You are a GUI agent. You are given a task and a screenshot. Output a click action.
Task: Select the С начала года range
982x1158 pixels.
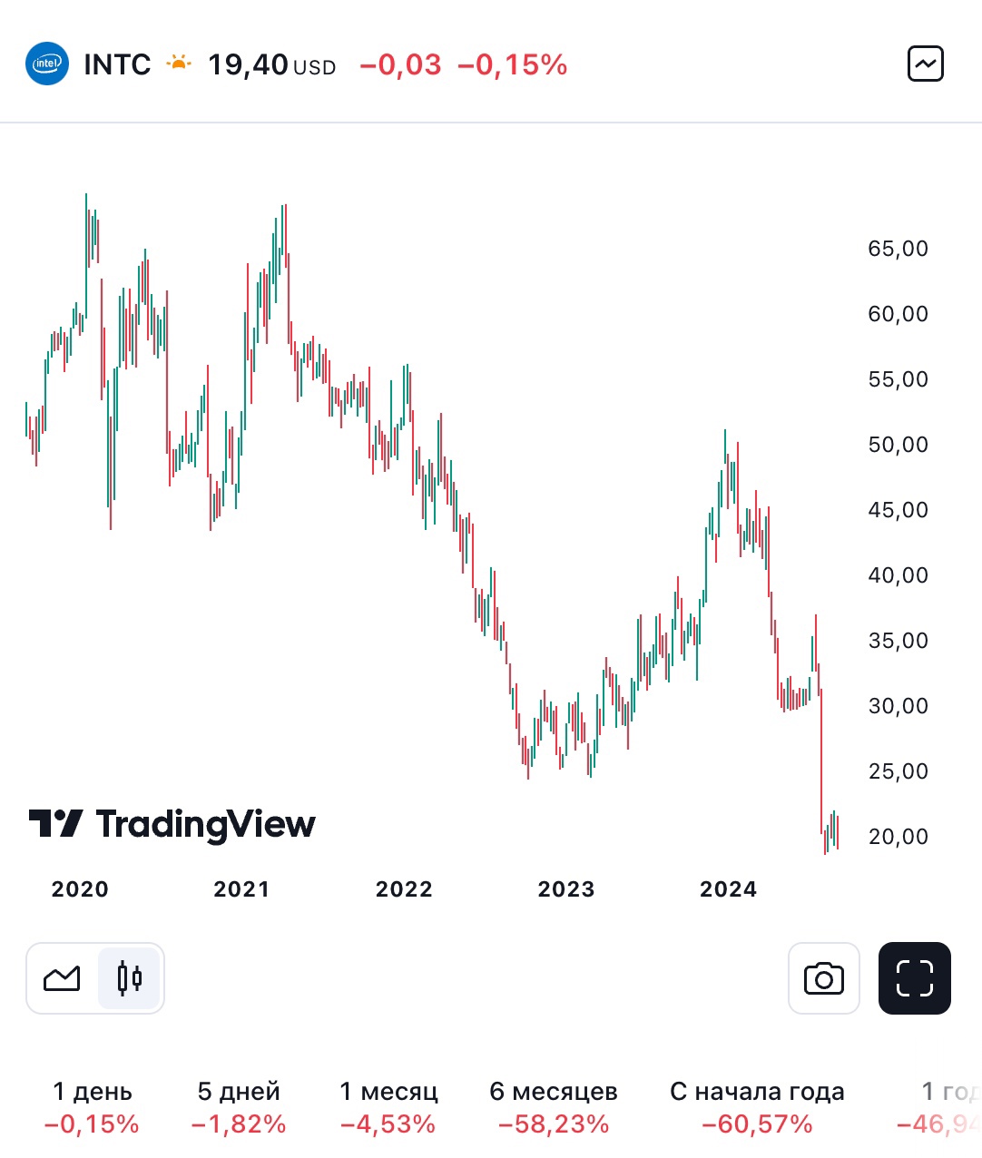[757, 1107]
